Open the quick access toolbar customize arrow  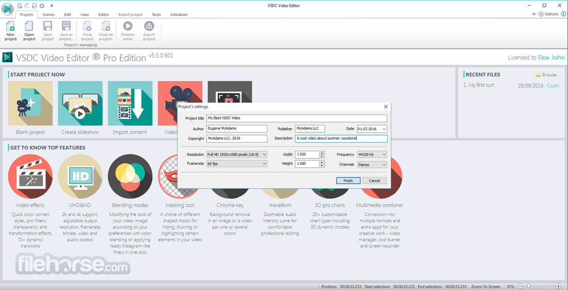(x=52, y=6)
